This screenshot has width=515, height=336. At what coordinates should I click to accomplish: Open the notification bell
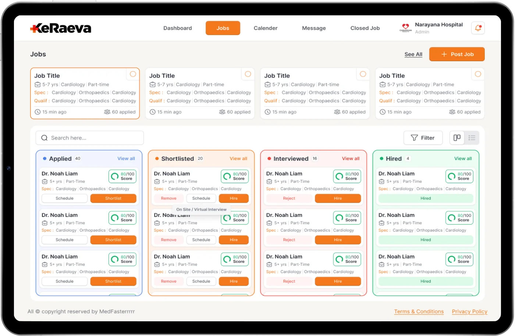tap(478, 28)
